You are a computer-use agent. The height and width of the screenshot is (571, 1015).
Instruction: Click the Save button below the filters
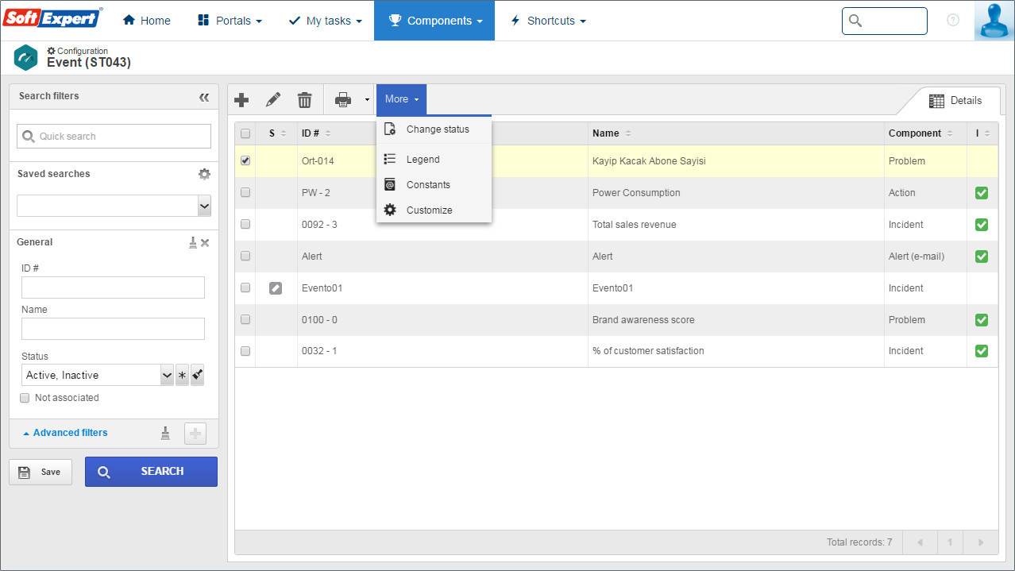(x=41, y=472)
